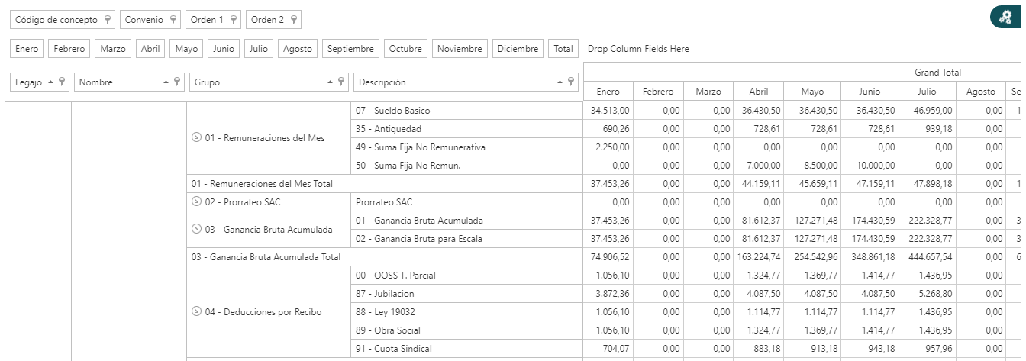1026x361 pixels.
Task: Collapse the 03 - Ganancia Bruta Acumulada group
Action: [x=196, y=229]
